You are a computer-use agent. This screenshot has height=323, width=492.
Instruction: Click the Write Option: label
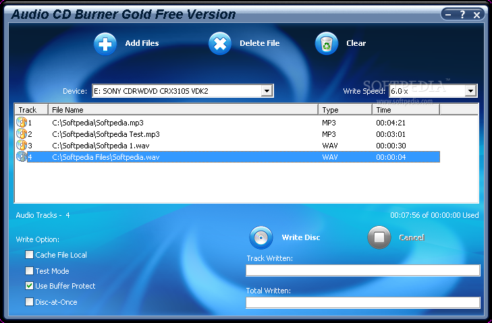pyautogui.click(x=38, y=239)
